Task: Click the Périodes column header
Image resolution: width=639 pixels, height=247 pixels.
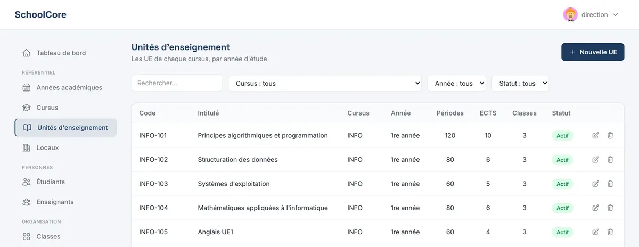Action: (450, 113)
